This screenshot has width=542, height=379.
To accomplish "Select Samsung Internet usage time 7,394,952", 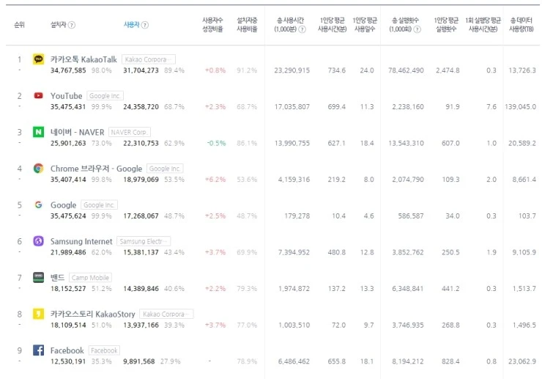I will [294, 252].
